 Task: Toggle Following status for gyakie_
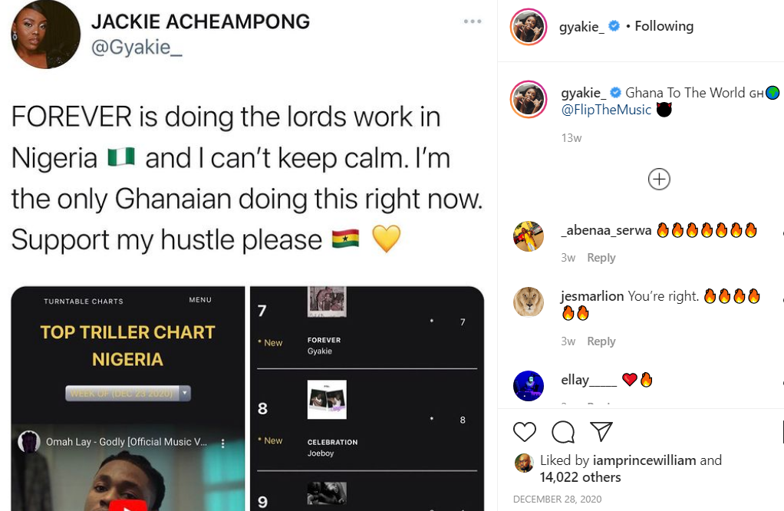pyautogui.click(x=664, y=26)
